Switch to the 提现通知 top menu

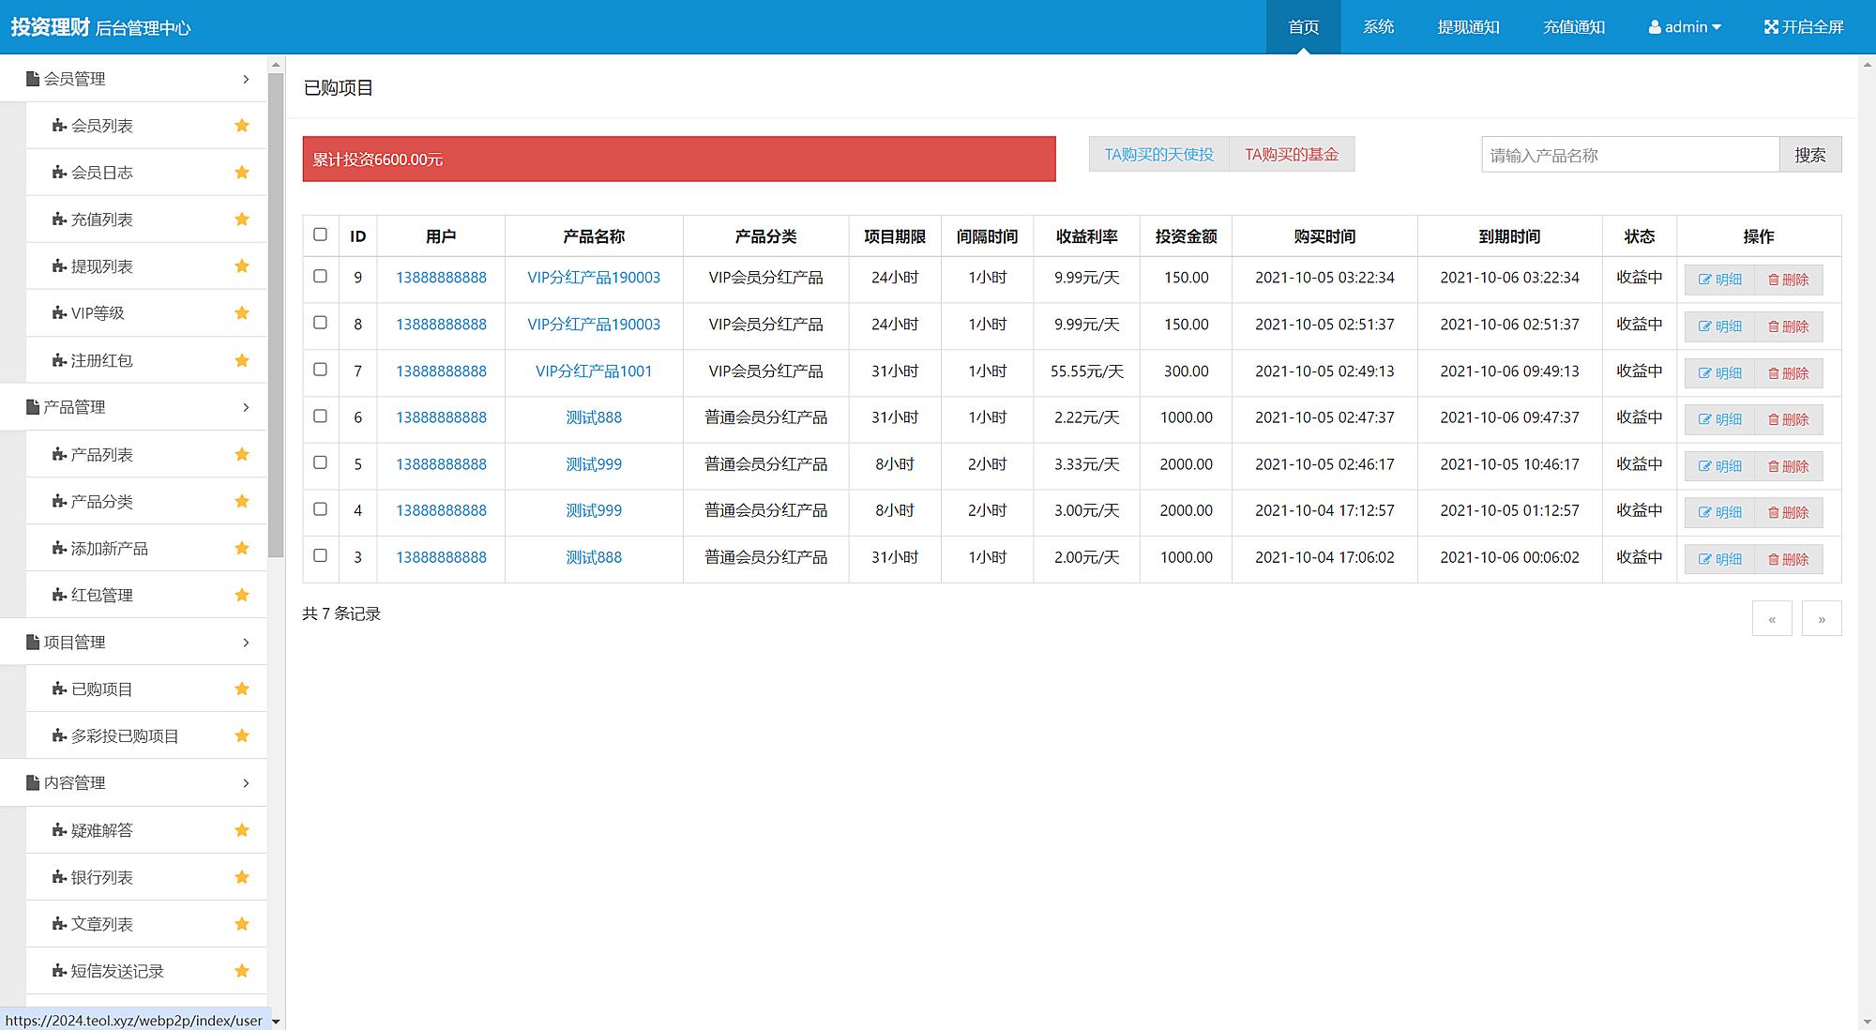pyautogui.click(x=1468, y=27)
